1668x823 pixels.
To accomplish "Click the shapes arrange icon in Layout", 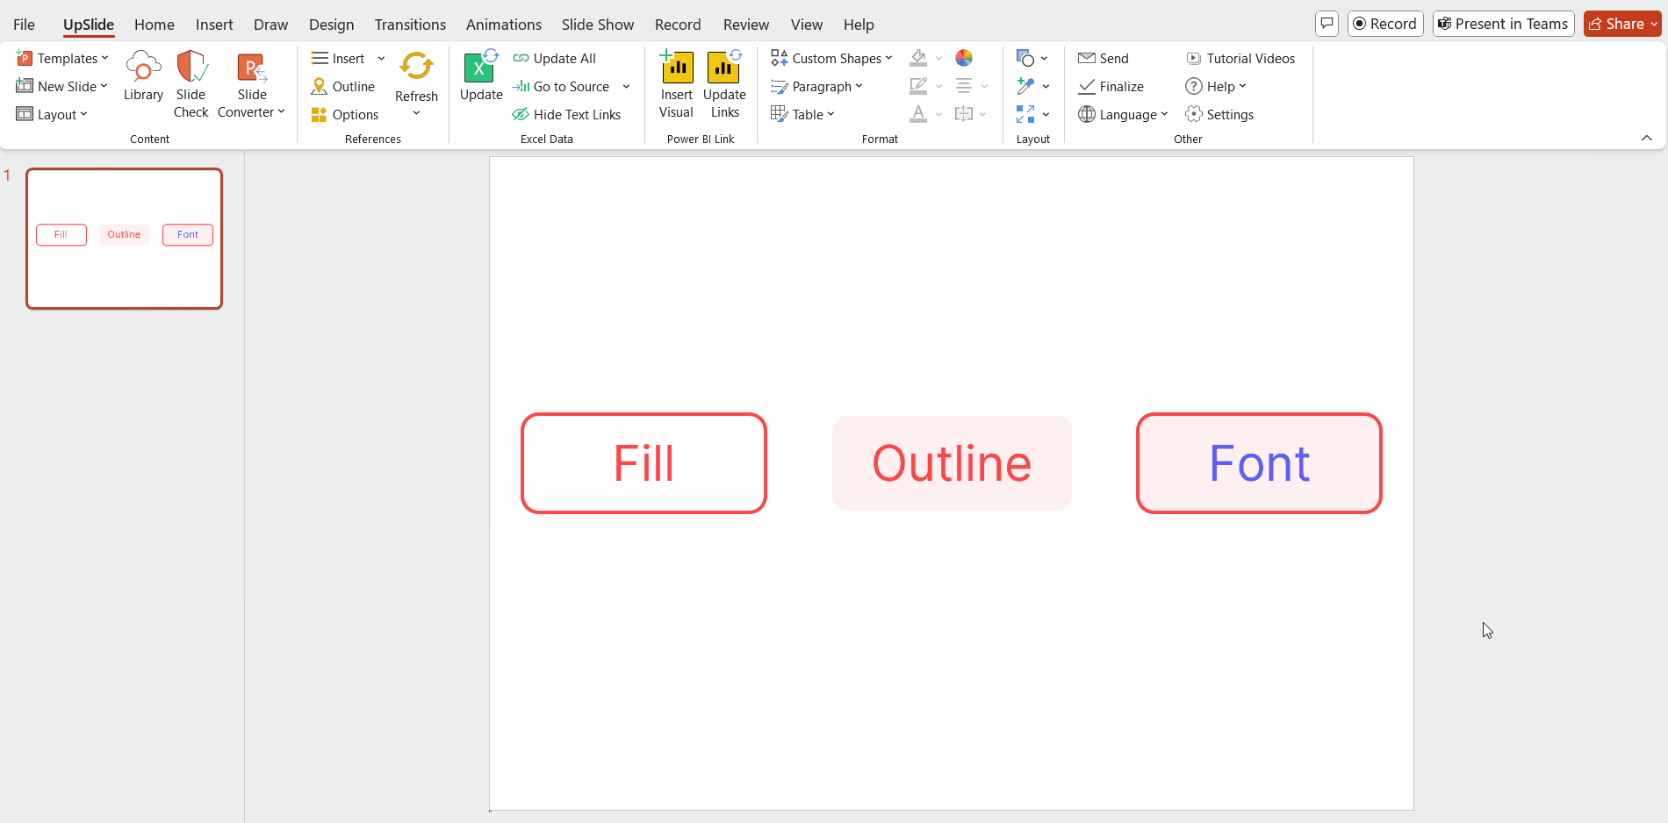I will pyautogui.click(x=1025, y=58).
